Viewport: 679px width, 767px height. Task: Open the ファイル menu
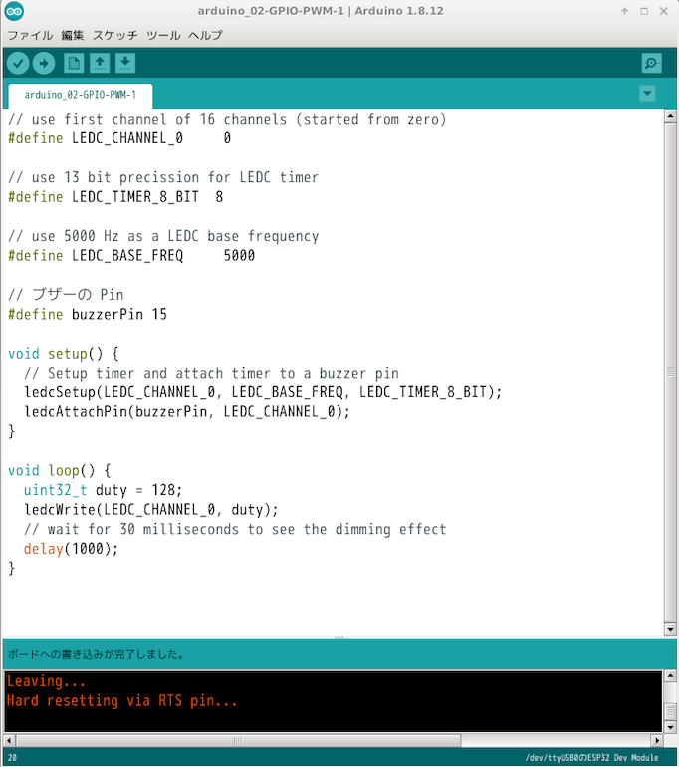pyautogui.click(x=30, y=35)
